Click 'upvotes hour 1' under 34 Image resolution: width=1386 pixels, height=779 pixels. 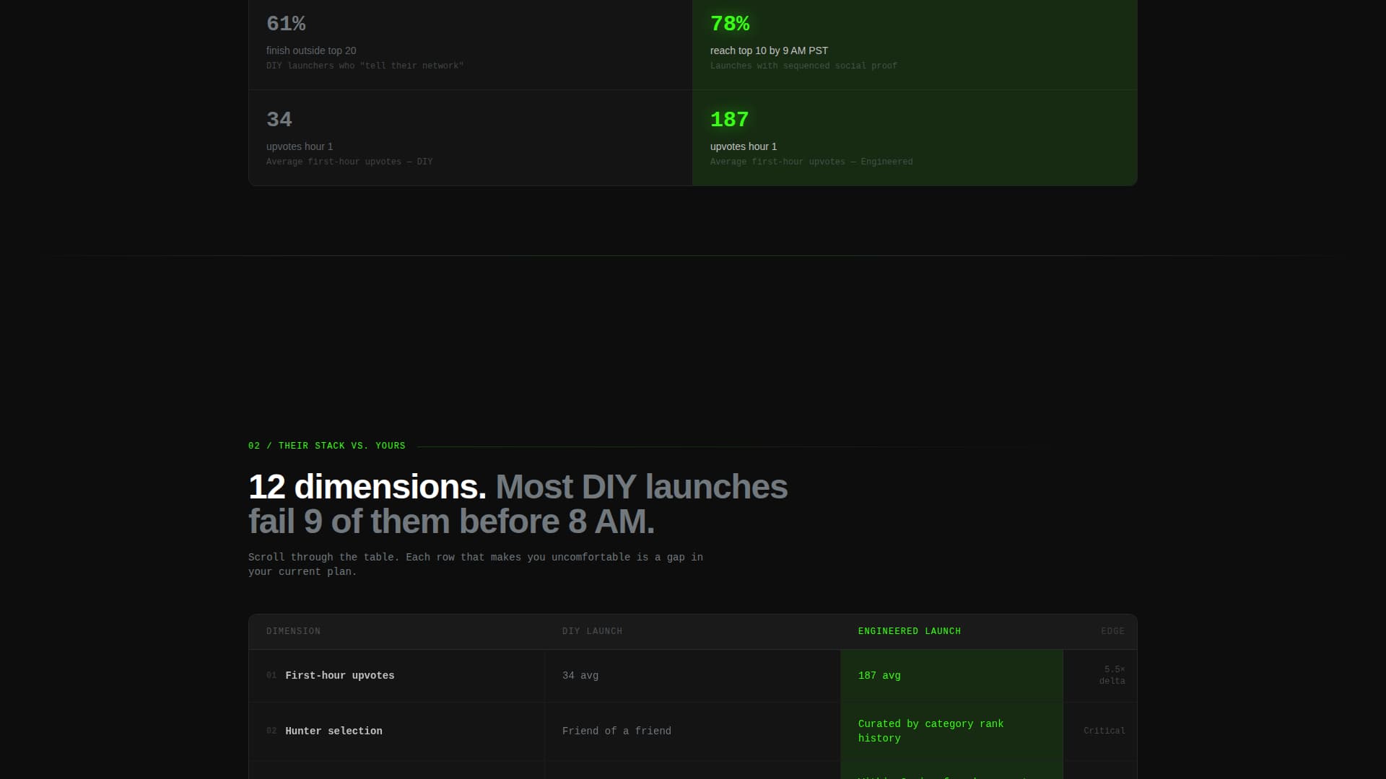(x=300, y=146)
